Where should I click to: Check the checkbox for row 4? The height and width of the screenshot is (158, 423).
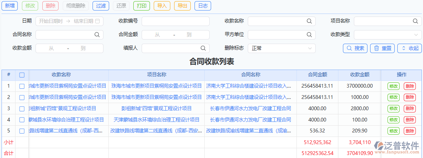(22, 120)
